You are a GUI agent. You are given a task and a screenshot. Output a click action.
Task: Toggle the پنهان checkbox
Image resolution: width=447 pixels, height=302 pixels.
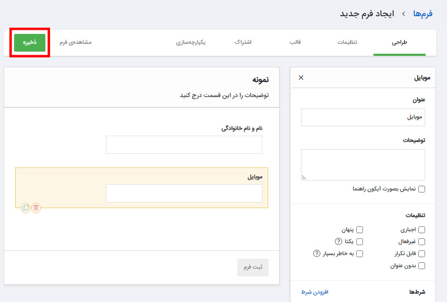click(359, 229)
